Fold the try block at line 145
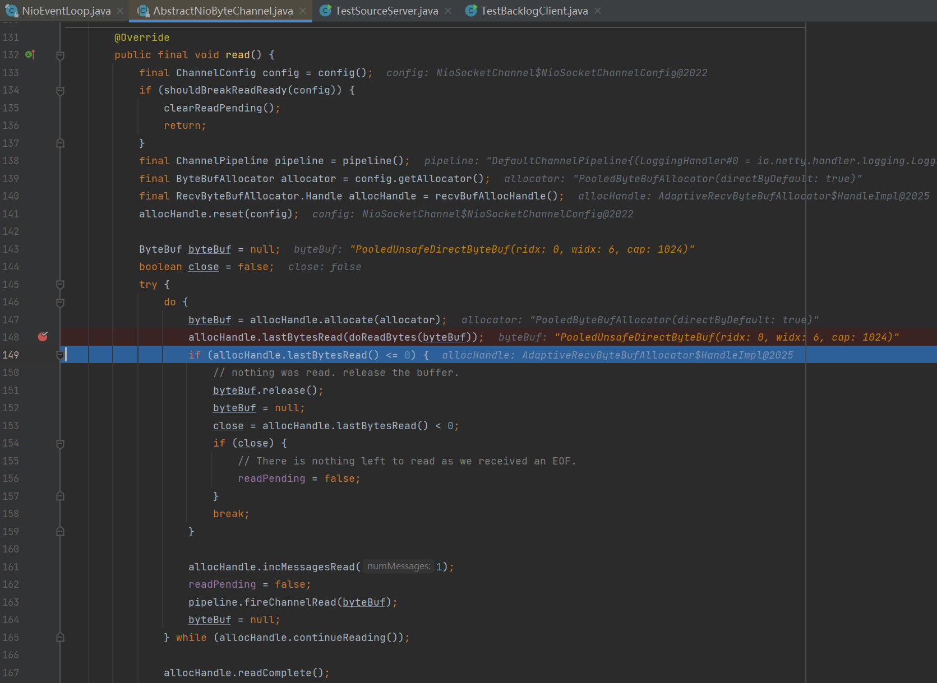This screenshot has height=683, width=937. 60,285
